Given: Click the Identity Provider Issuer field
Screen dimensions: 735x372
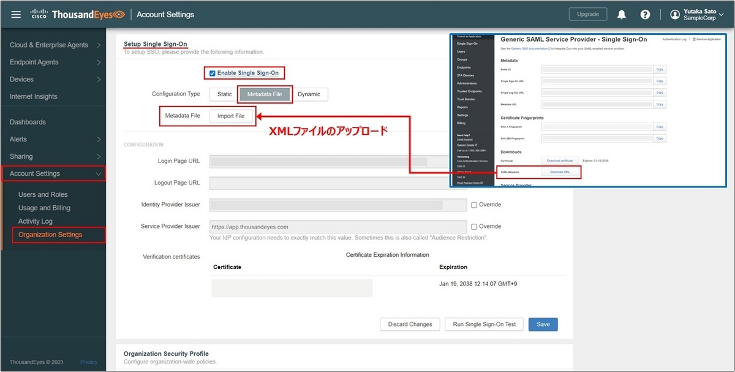Looking at the screenshot, I should click(338, 205).
